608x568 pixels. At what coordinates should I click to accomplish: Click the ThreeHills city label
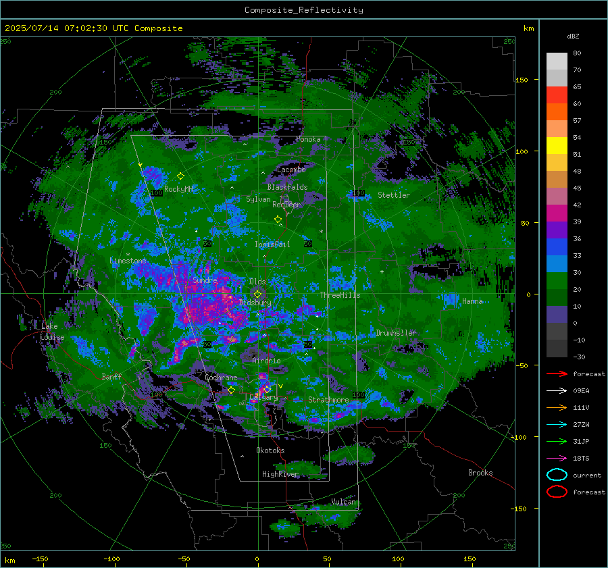click(340, 295)
